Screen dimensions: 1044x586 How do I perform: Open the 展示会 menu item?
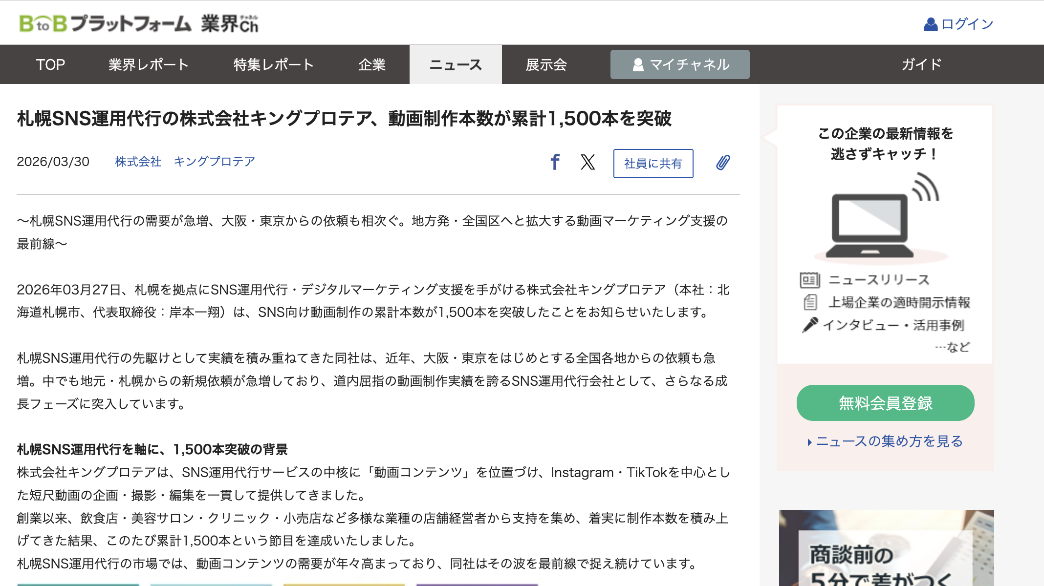(546, 64)
